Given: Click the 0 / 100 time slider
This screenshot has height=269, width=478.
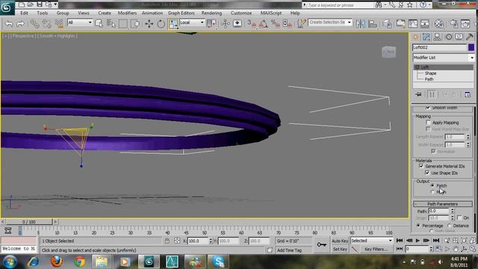Looking at the screenshot, I should [x=29, y=222].
